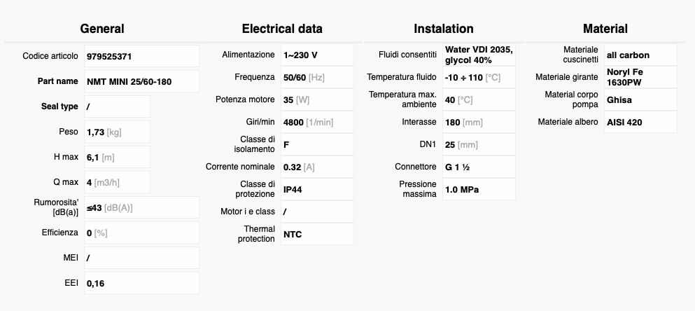Select the Interasse 180 mm field
The height and width of the screenshot is (311, 695).
click(479, 122)
